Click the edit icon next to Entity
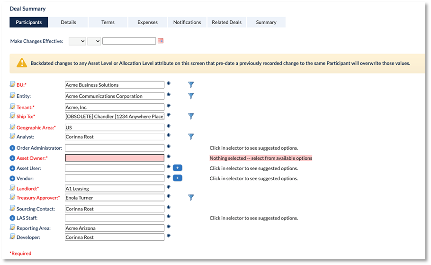The image size is (431, 265). coord(12,95)
